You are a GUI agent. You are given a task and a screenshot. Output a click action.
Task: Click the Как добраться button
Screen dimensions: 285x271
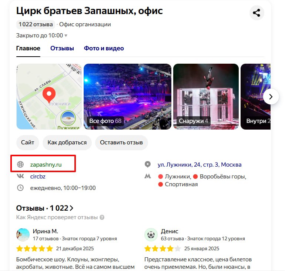(x=67, y=143)
